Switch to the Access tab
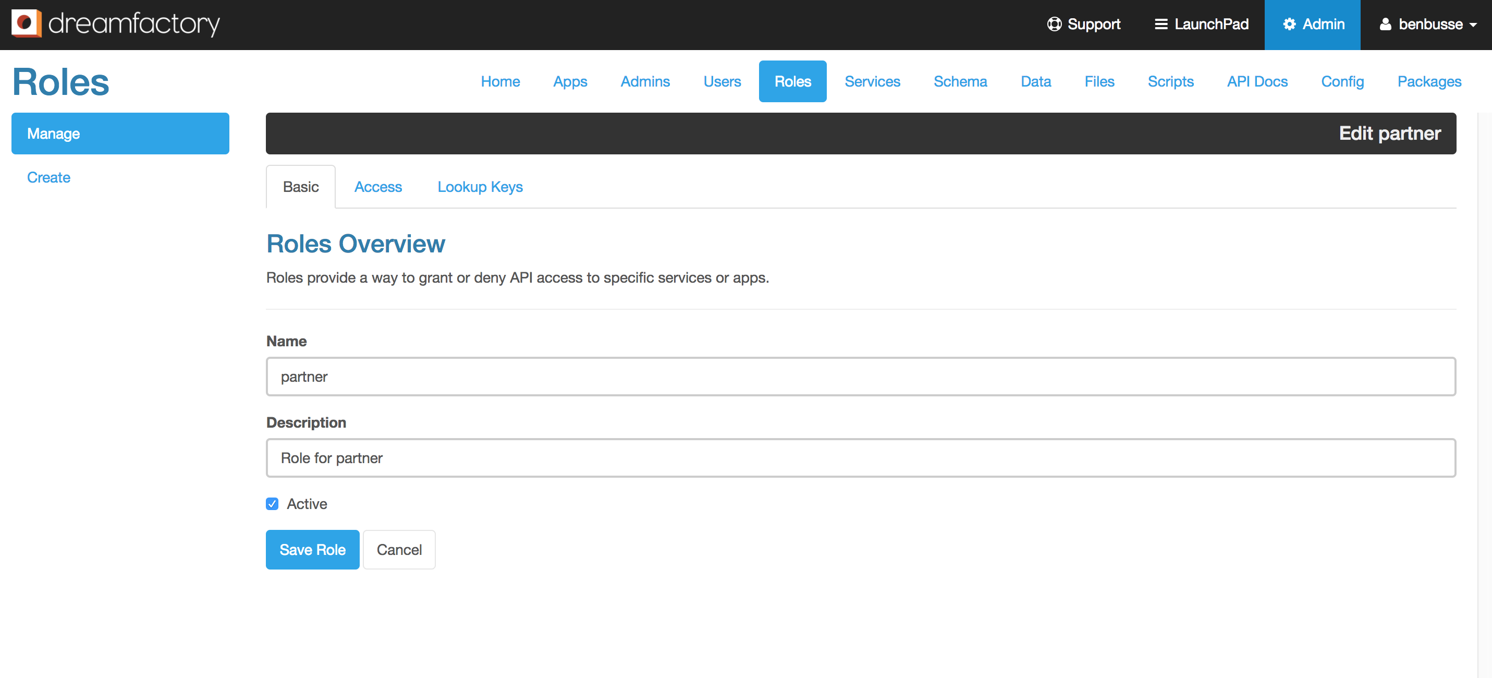Viewport: 1492px width, 678px height. point(377,187)
